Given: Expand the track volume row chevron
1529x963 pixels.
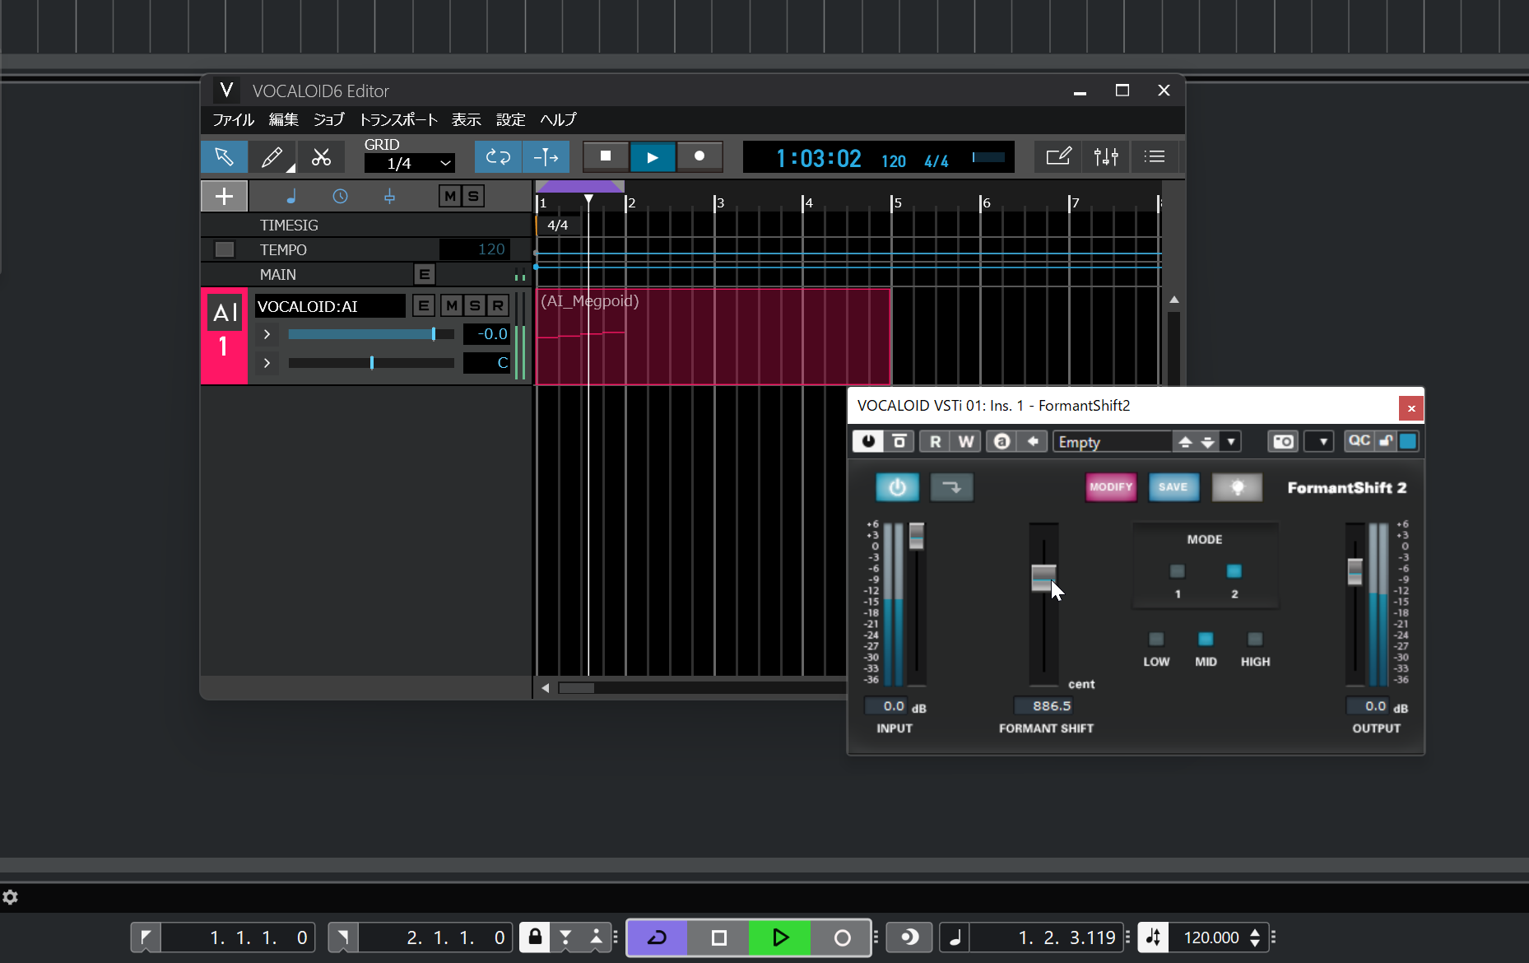Looking at the screenshot, I should [267, 334].
